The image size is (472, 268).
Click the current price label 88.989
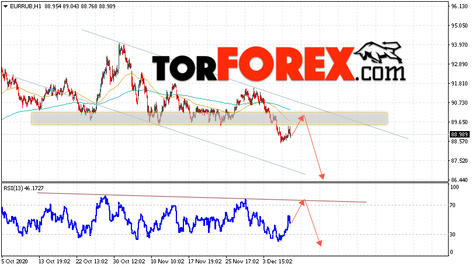[x=459, y=135]
